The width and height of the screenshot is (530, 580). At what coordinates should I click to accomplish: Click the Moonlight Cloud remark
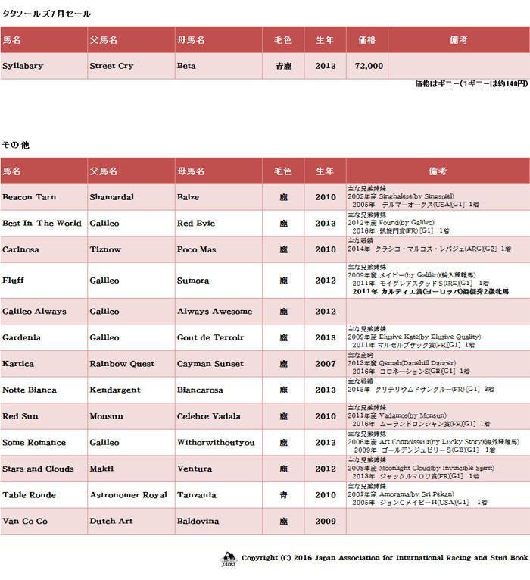coord(421,469)
